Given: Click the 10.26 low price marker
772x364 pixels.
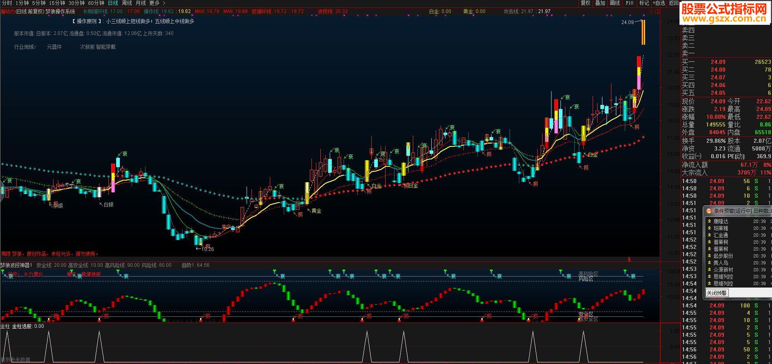Looking at the screenshot, I should pyautogui.click(x=207, y=249).
